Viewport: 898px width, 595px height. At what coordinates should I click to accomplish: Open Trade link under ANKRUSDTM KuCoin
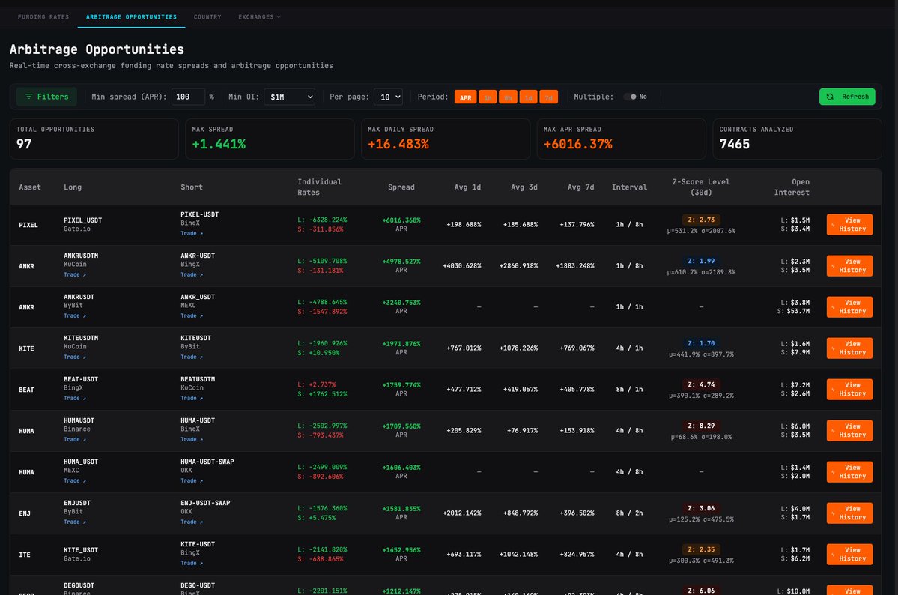(74, 274)
